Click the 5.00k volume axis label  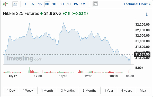click(139, 68)
